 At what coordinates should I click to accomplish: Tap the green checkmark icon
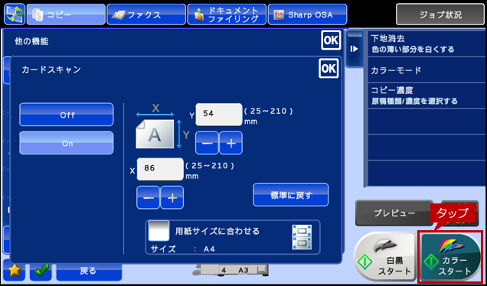41,271
